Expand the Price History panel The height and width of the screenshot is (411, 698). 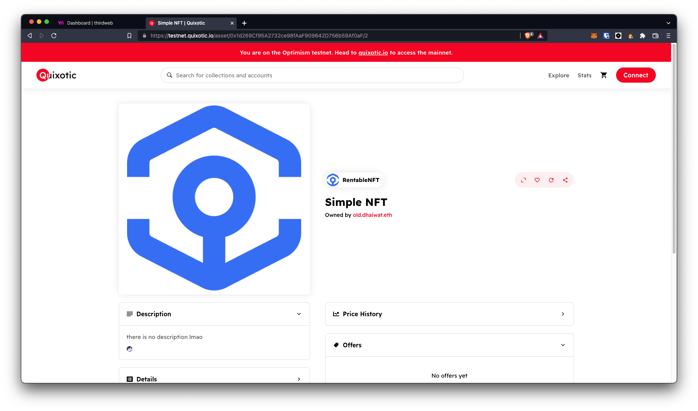tap(563, 314)
